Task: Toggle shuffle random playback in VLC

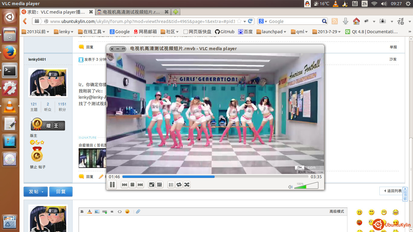Action: pyautogui.click(x=187, y=185)
